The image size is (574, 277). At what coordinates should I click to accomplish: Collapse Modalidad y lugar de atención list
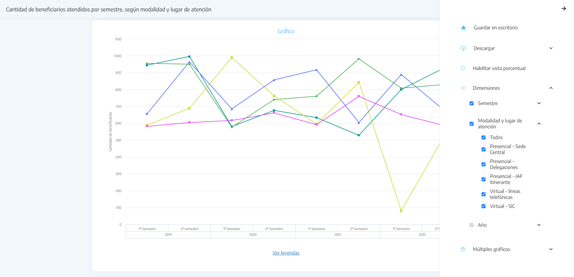[x=539, y=124]
